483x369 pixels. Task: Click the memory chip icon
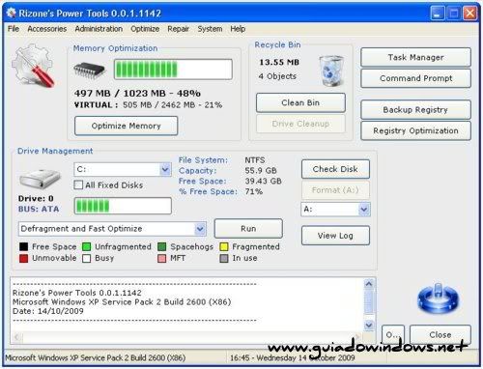pyautogui.click(x=89, y=70)
